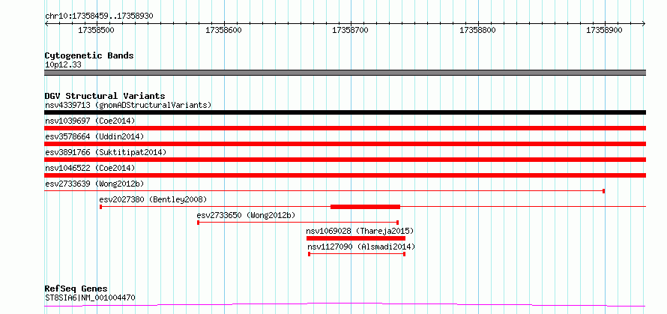
Task: Open nsv1046522 (Coe2014) variant label
Action: tap(90, 168)
